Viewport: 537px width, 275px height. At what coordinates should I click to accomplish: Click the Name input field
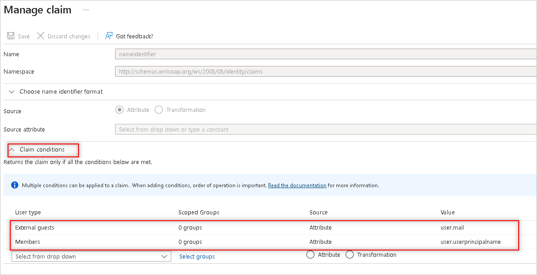click(x=326, y=54)
